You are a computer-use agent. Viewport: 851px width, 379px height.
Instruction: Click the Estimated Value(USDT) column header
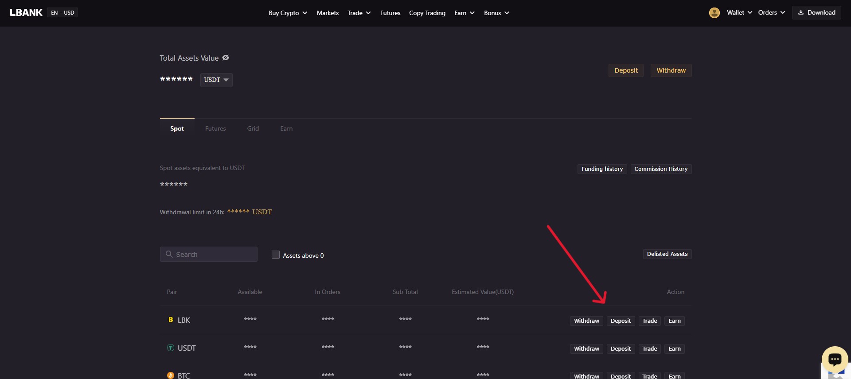[x=483, y=292]
